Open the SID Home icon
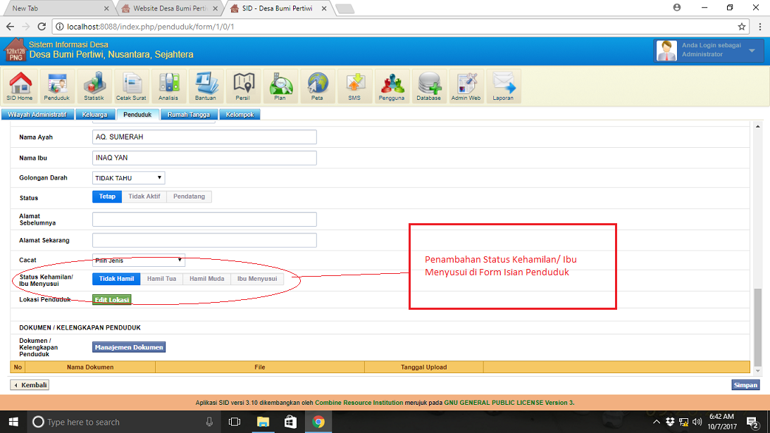 point(20,86)
